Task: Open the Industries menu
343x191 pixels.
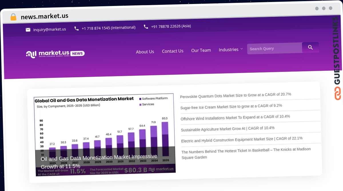Action: pos(229,50)
